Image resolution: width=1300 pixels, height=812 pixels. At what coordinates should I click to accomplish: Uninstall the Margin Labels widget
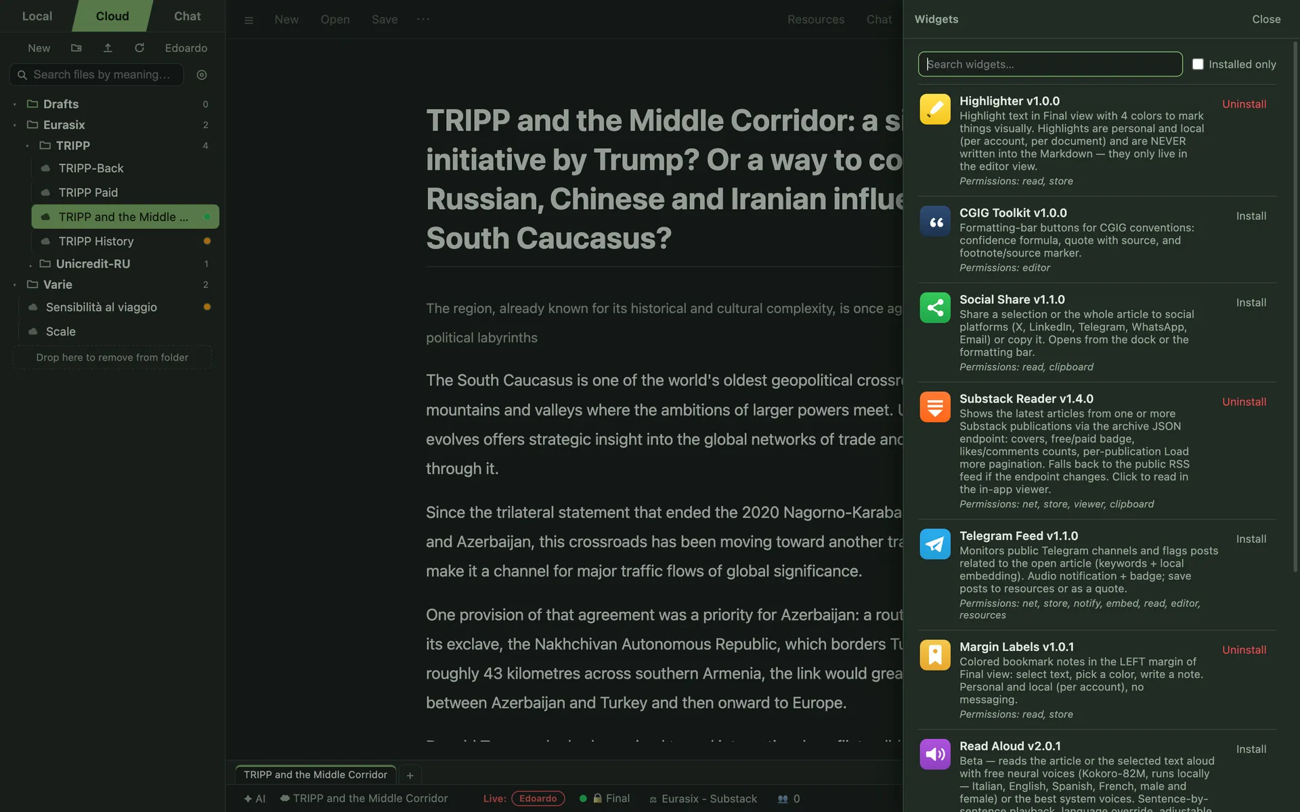pos(1244,650)
